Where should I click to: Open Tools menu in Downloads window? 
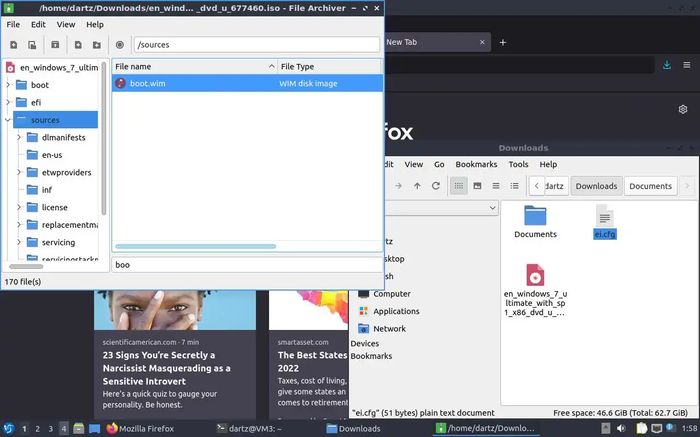(518, 164)
